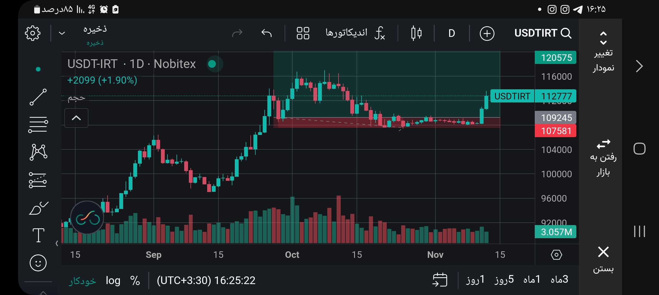Toggle percent scale mode
This screenshot has width=659, height=295.
[x=135, y=281]
